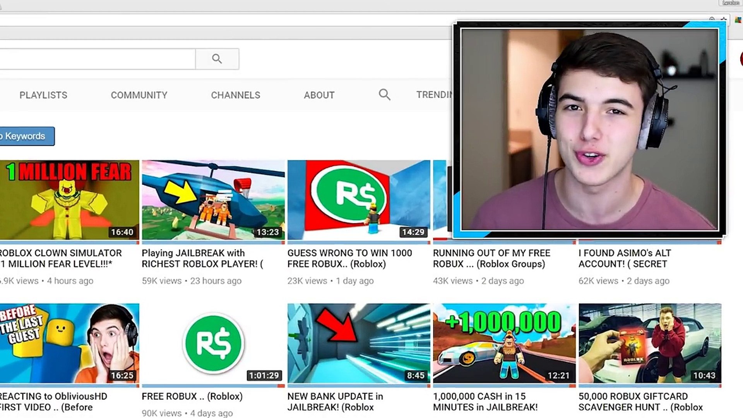743x418 pixels.
Task: Open 'RUNNING OUT OF MY FREE ROBUX' title link
Action: tap(491, 258)
